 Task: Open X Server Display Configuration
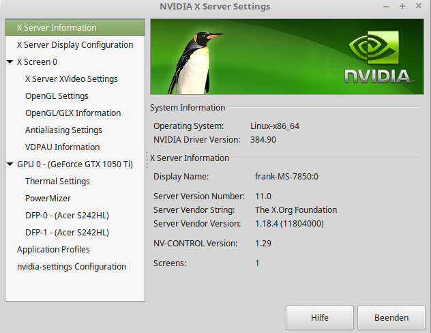point(75,45)
